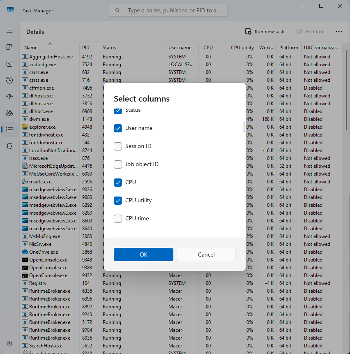Viewport: 350px width, 354px height.
Task: Uncheck the User name column checkbox
Action: [118, 128]
